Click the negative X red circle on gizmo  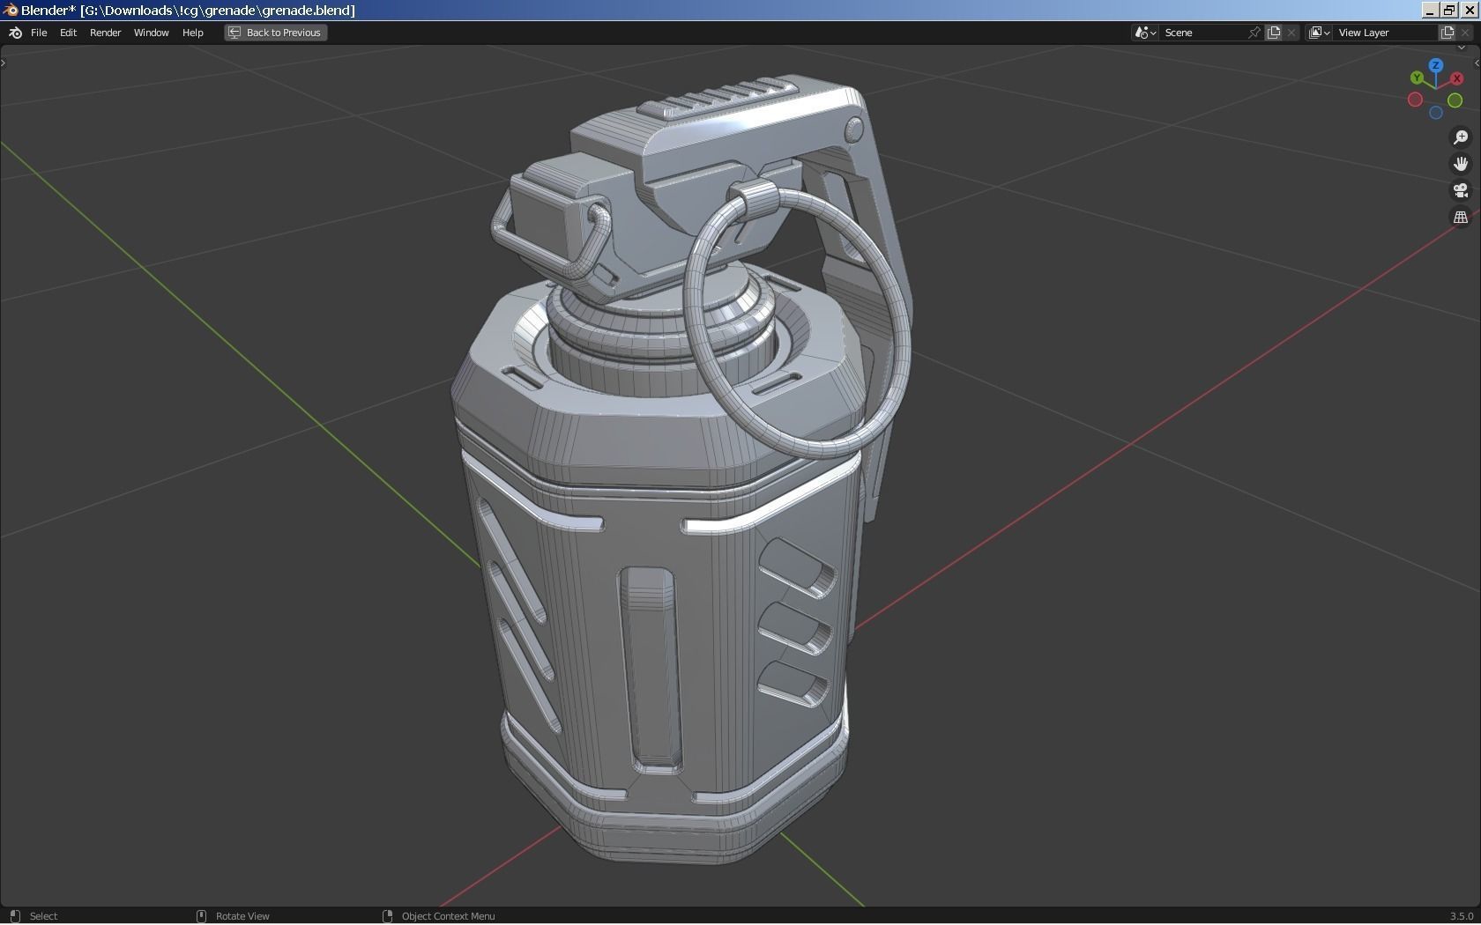(1415, 100)
